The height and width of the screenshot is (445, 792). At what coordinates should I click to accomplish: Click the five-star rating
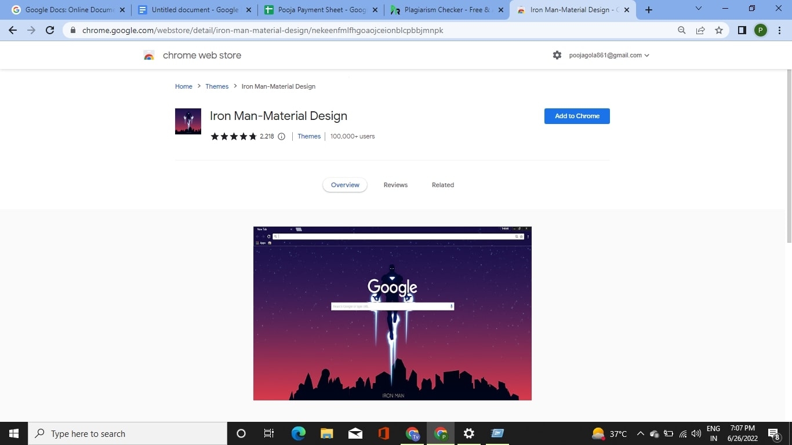[234, 137]
